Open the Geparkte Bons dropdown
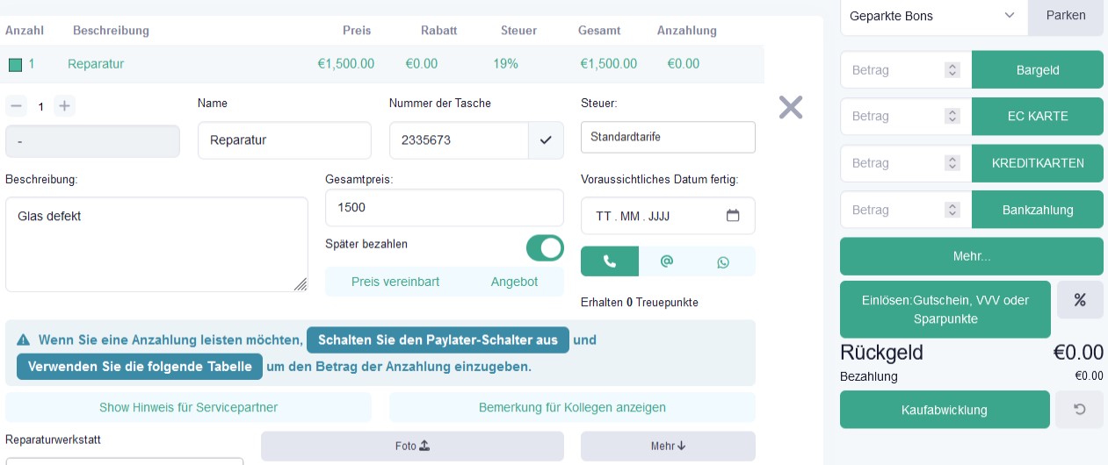Image resolution: width=1108 pixels, height=465 pixels. pyautogui.click(x=934, y=16)
